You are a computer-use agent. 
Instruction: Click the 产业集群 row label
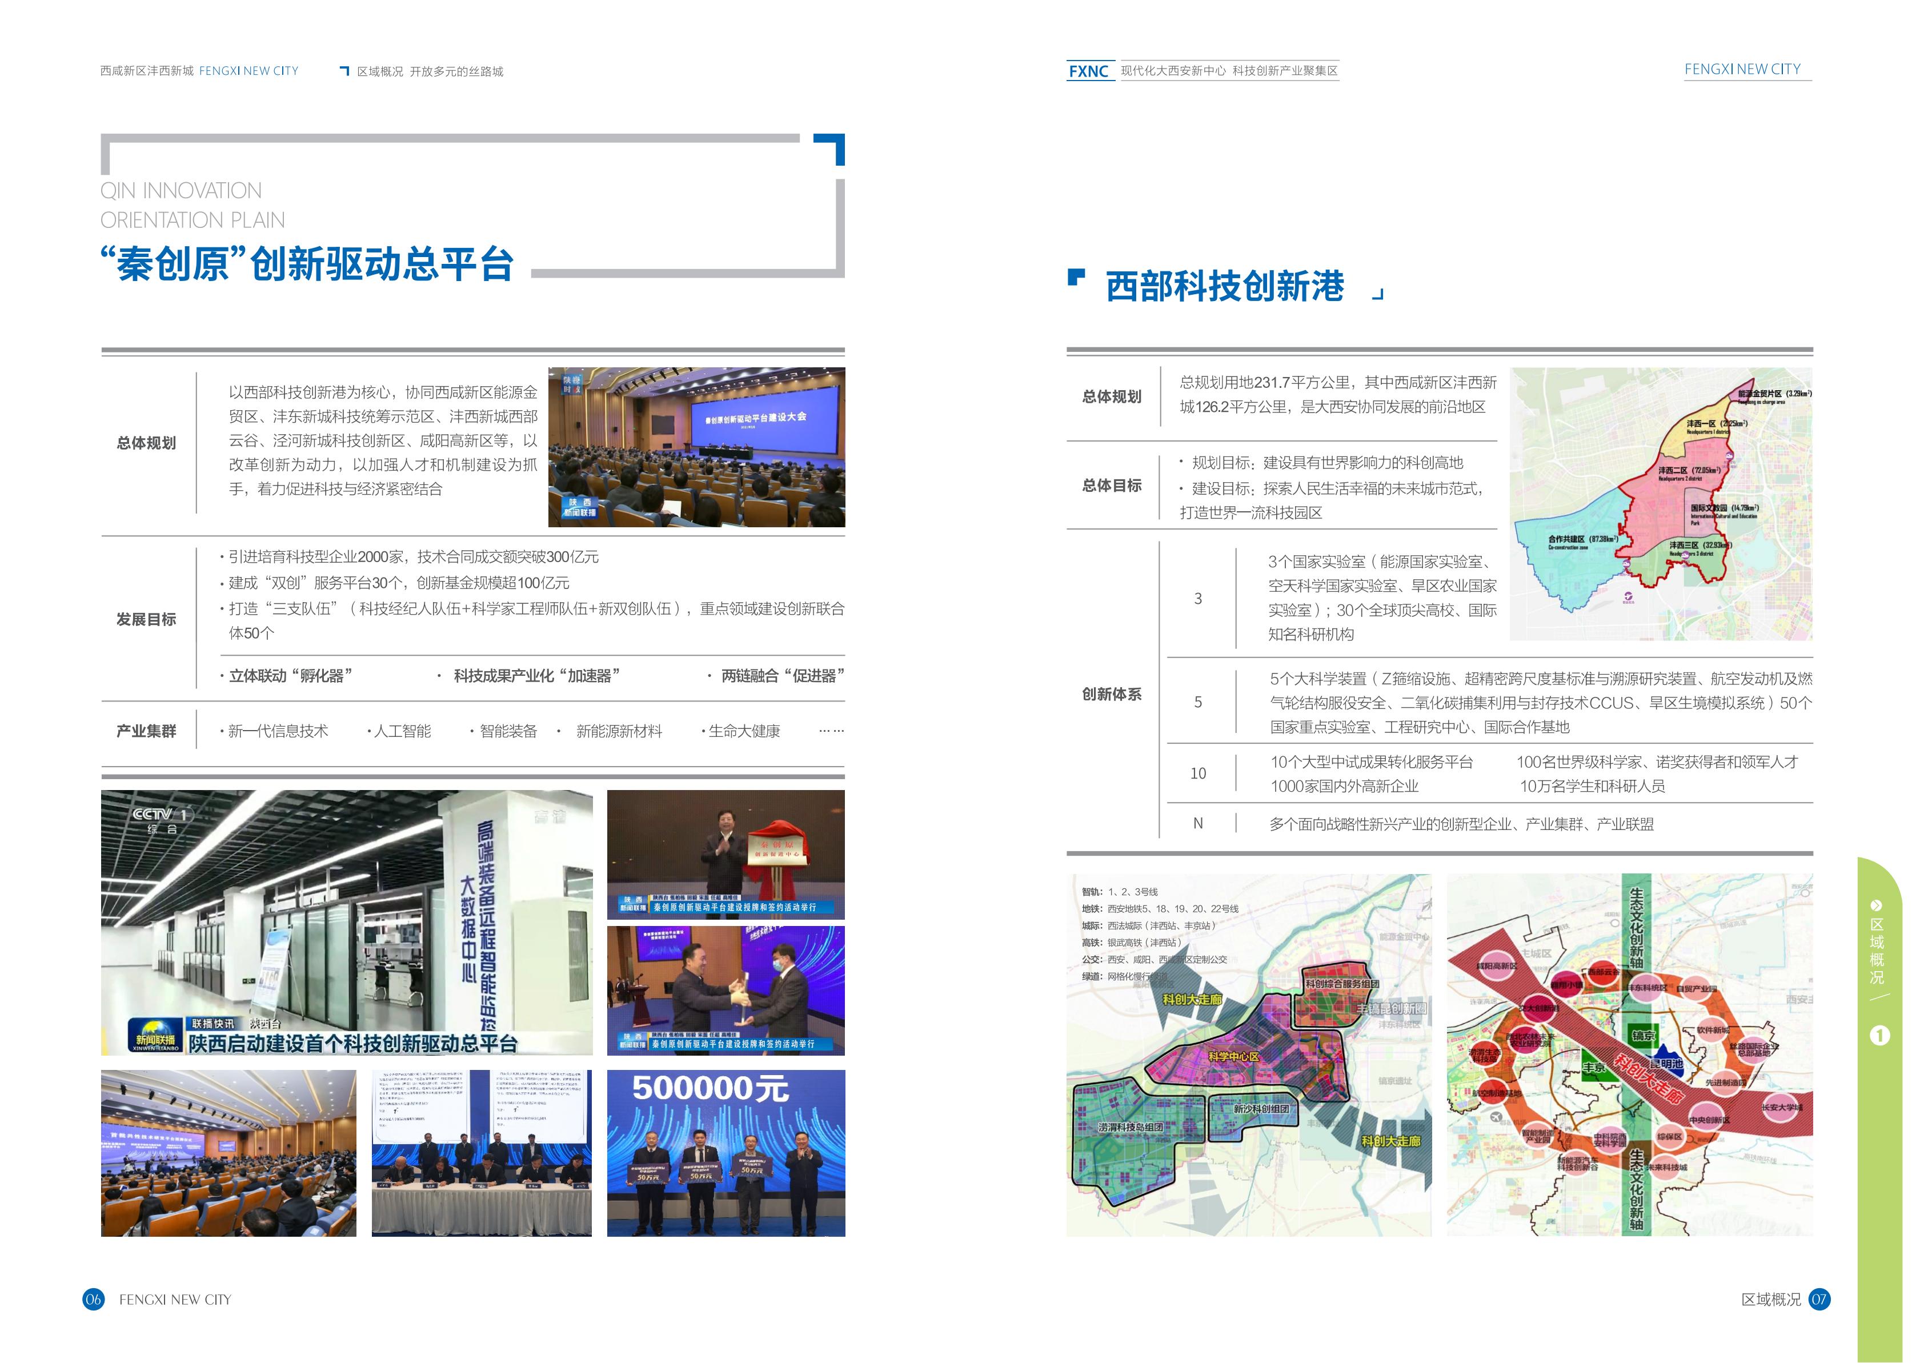tap(146, 731)
